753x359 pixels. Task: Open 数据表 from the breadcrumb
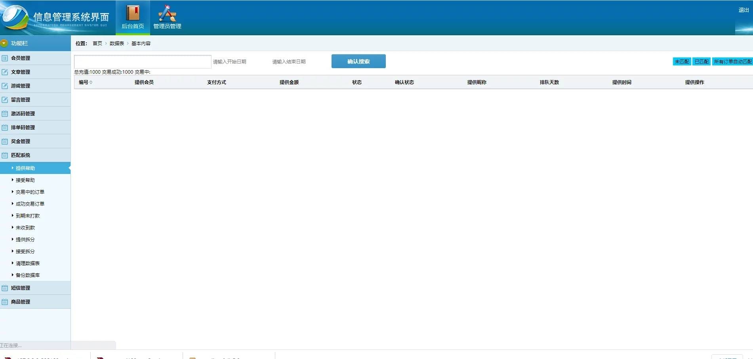coord(116,44)
